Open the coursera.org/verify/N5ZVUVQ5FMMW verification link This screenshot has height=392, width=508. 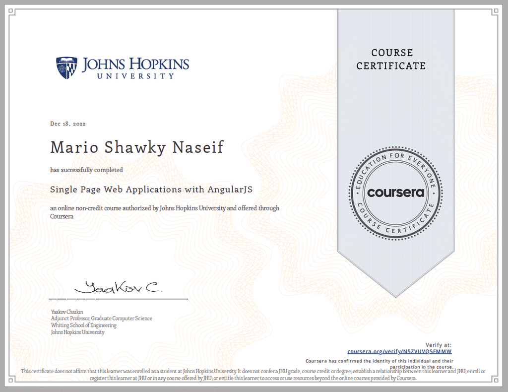(x=399, y=351)
